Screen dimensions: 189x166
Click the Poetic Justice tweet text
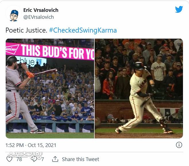click(26, 30)
